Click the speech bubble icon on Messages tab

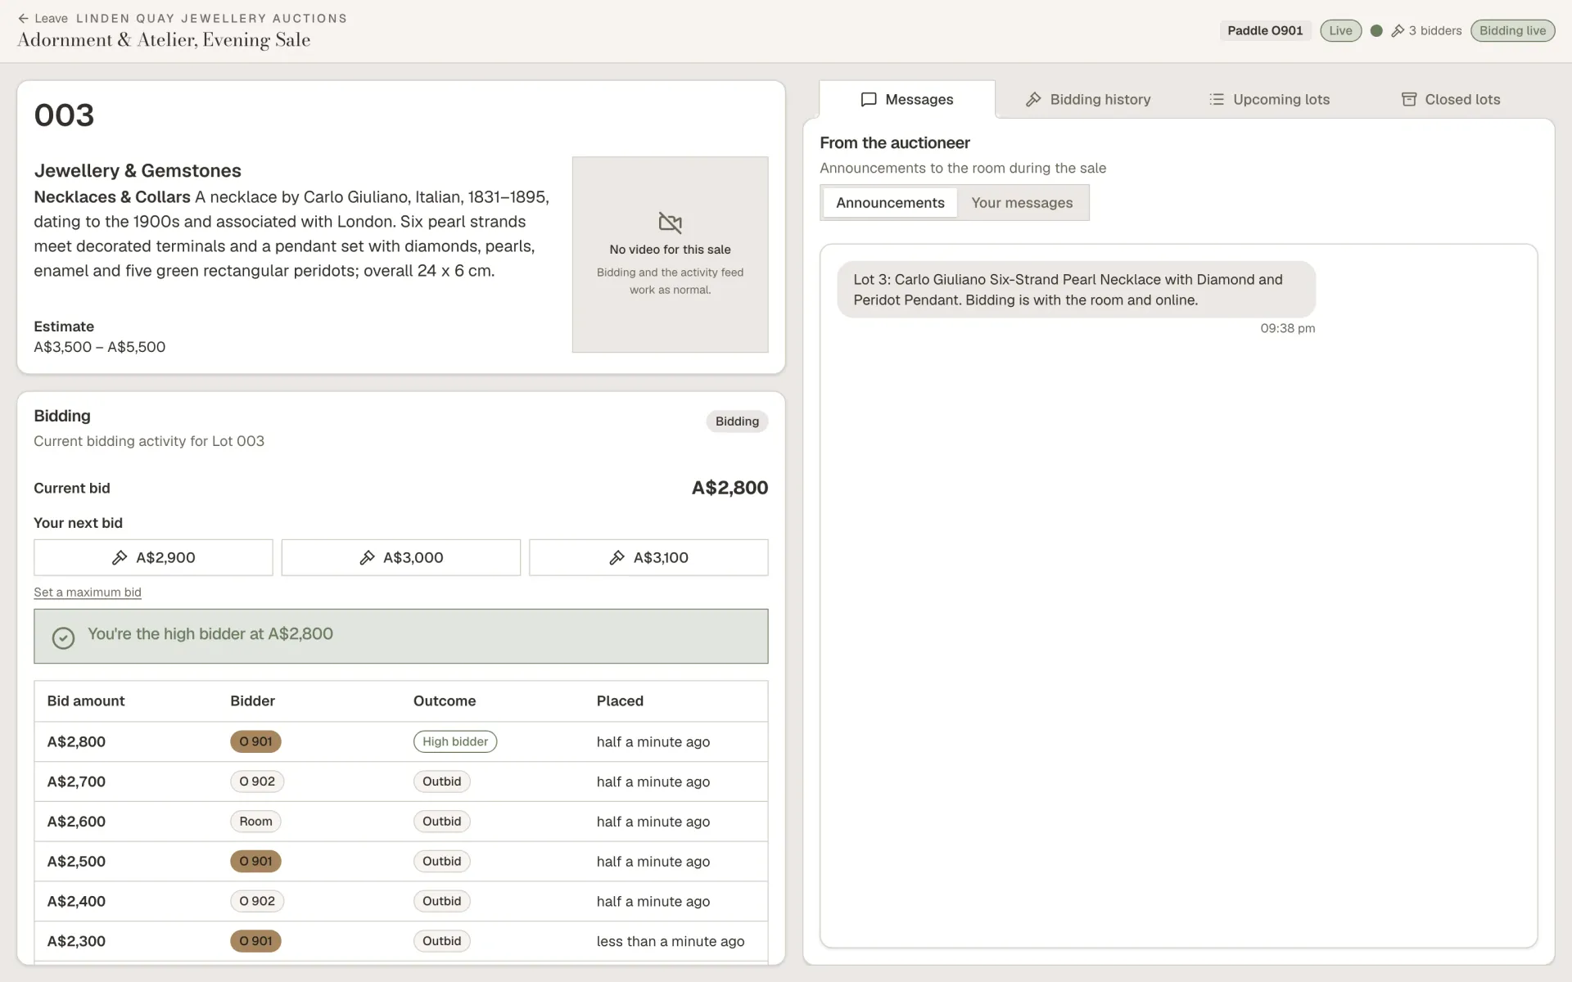coord(869,99)
